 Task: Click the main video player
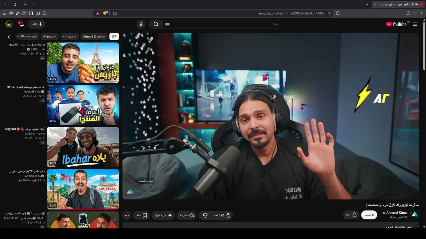point(271,116)
